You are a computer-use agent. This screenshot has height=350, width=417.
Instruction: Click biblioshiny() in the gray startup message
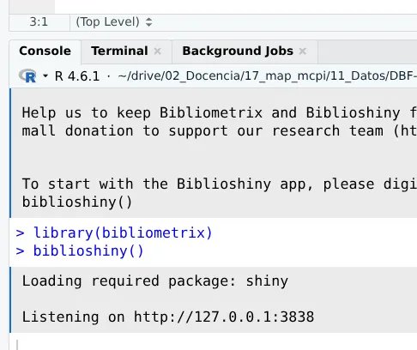coord(77,202)
